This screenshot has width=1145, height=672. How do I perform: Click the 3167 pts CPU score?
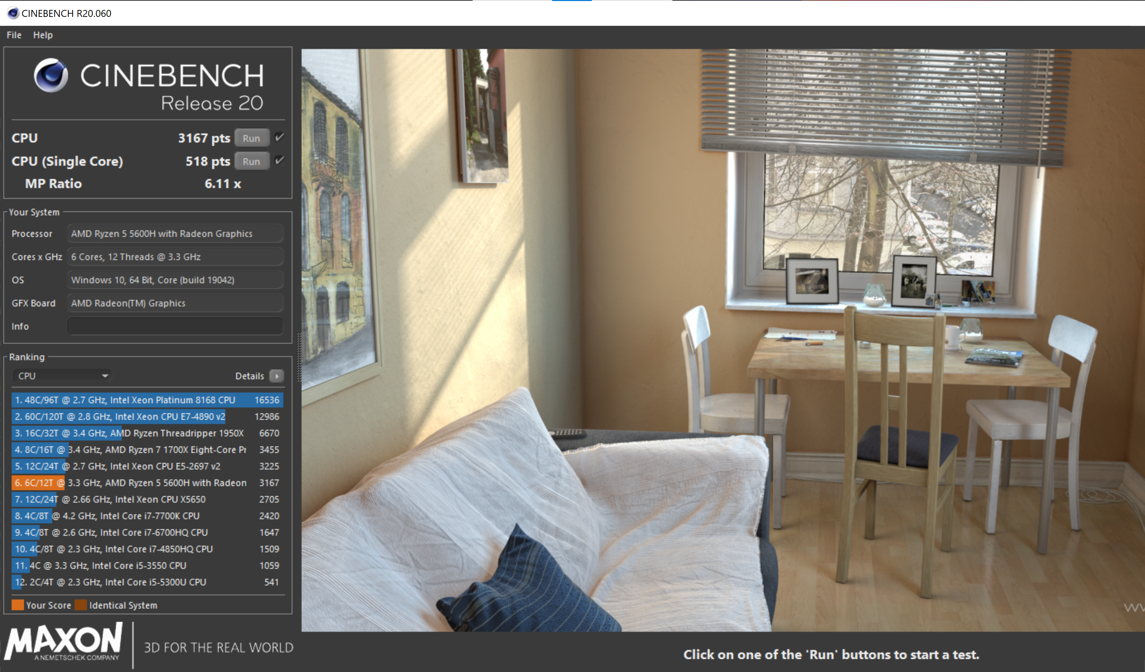pyautogui.click(x=204, y=138)
